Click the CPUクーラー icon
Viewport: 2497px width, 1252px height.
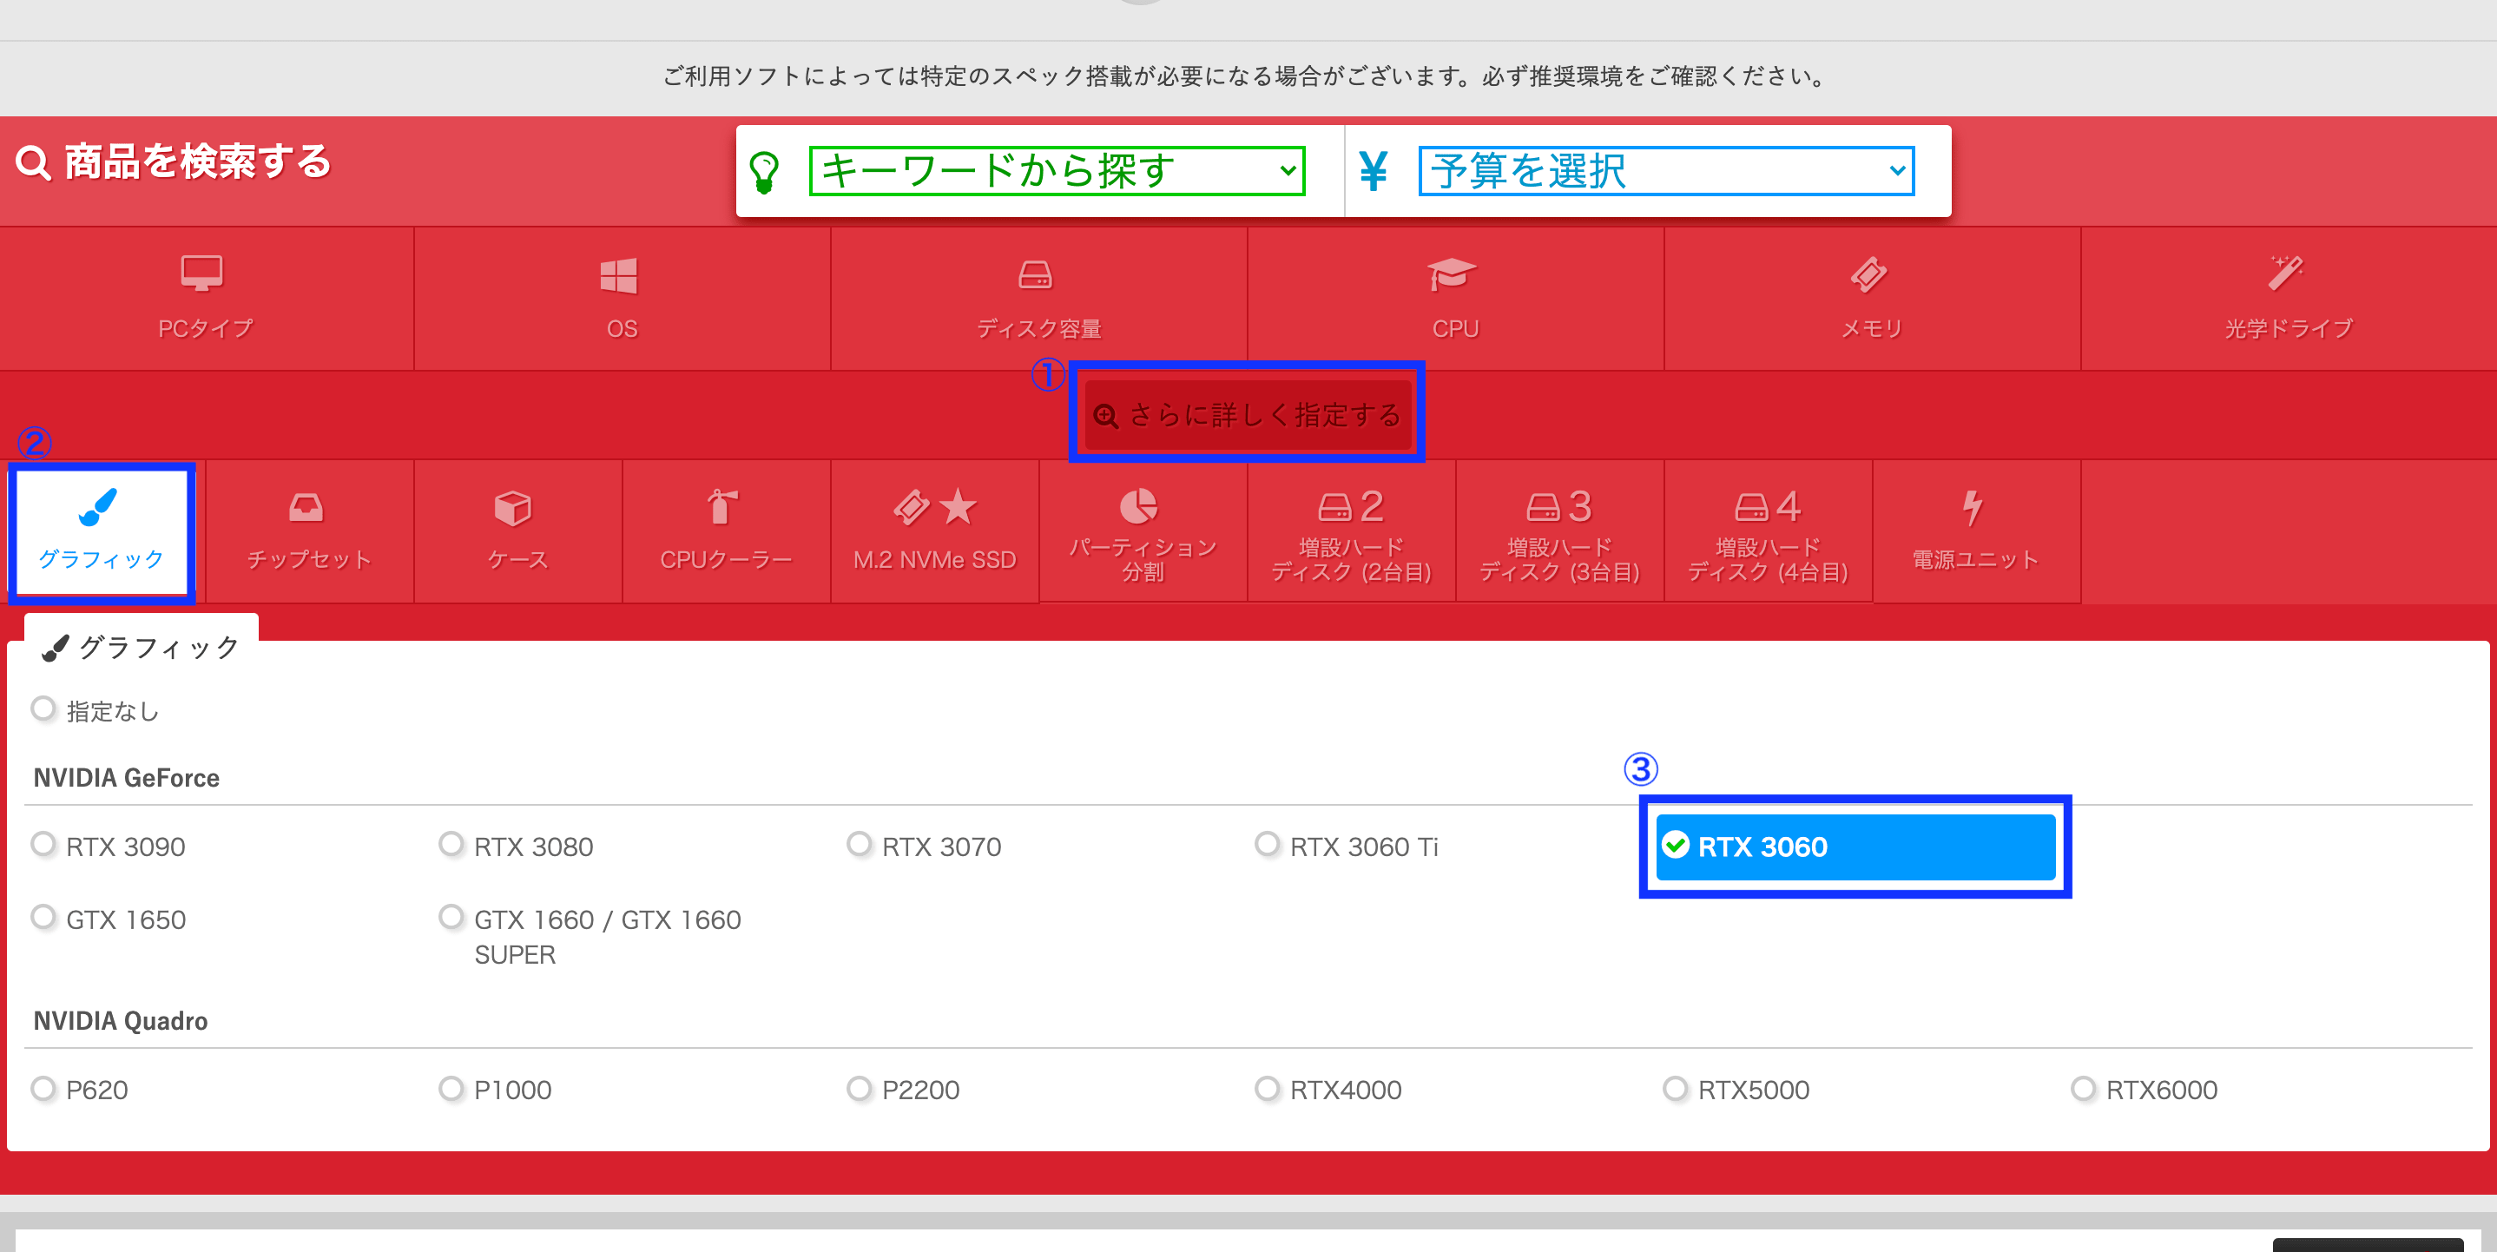(x=723, y=507)
